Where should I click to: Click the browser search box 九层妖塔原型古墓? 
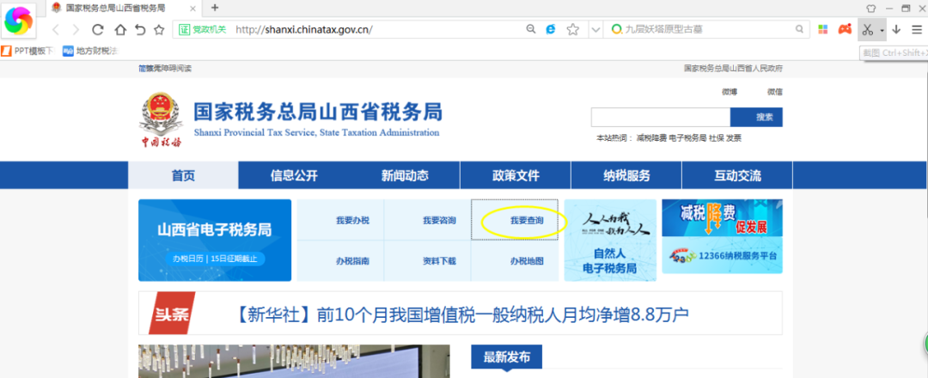coord(708,29)
